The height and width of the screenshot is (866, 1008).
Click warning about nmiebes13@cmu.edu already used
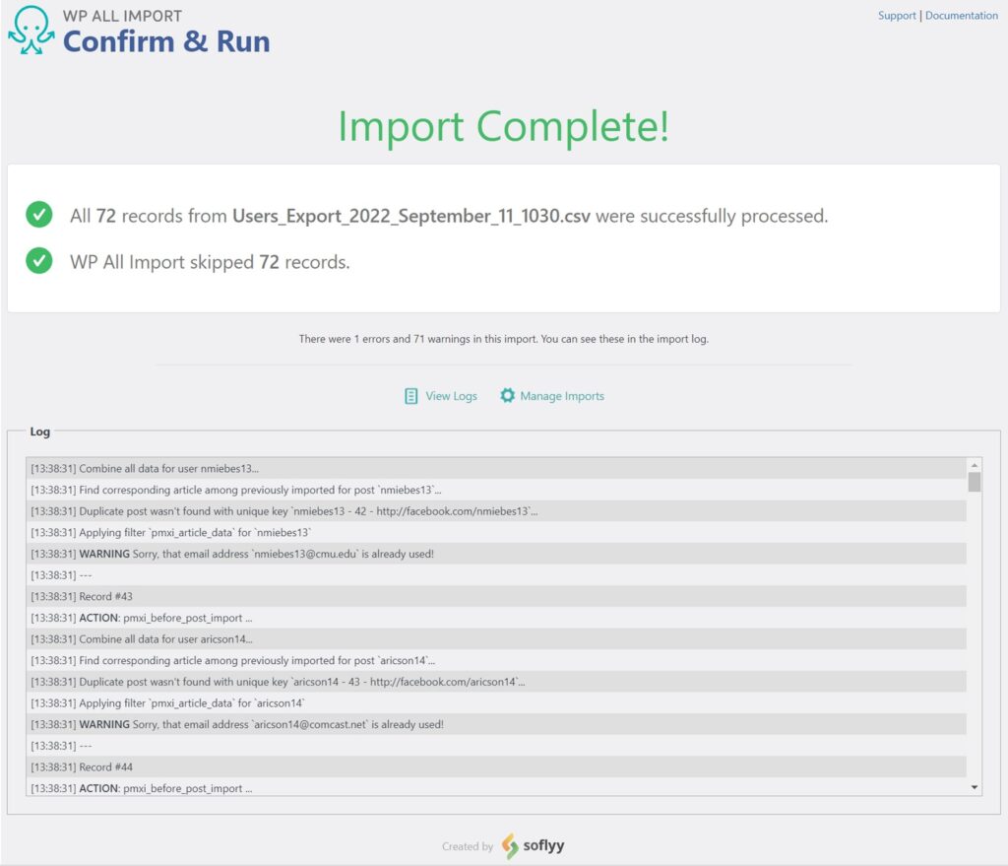click(x=496, y=554)
